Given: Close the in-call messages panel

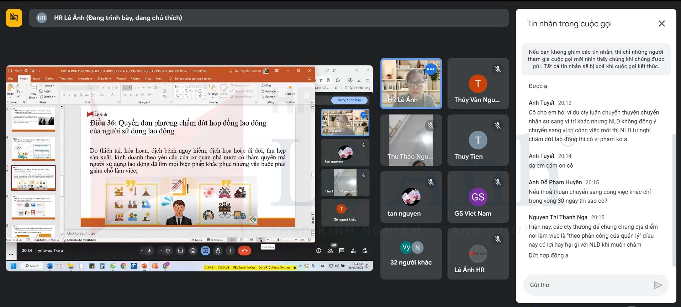Looking at the screenshot, I should [661, 23].
